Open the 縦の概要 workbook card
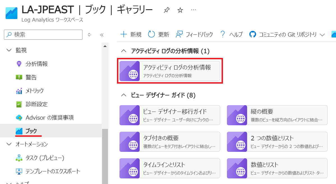This screenshot has height=184, width=336. pyautogui.click(x=277, y=115)
